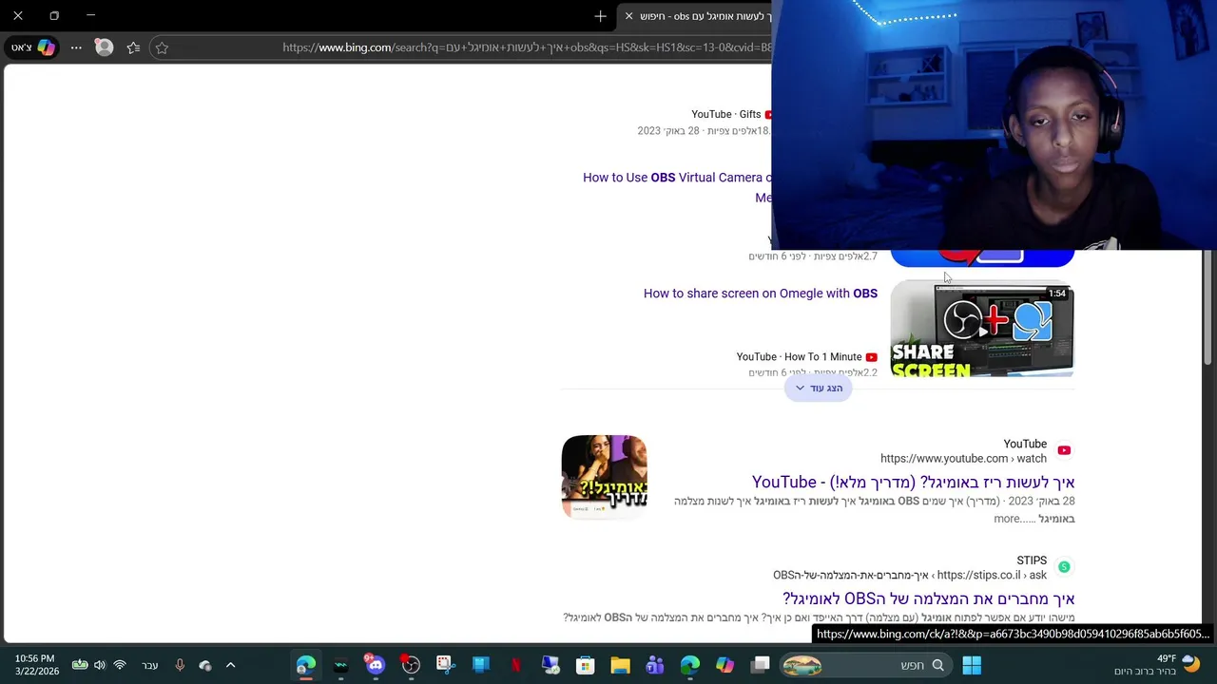Click the stips.co.il result URL text
The height and width of the screenshot is (684, 1217).
[910, 576]
